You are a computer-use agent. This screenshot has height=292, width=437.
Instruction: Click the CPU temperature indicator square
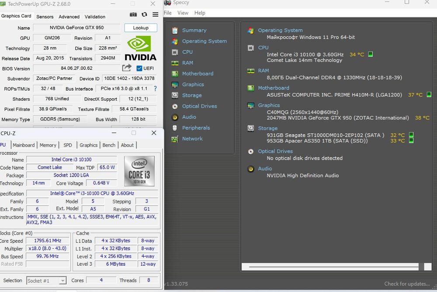[x=371, y=54]
